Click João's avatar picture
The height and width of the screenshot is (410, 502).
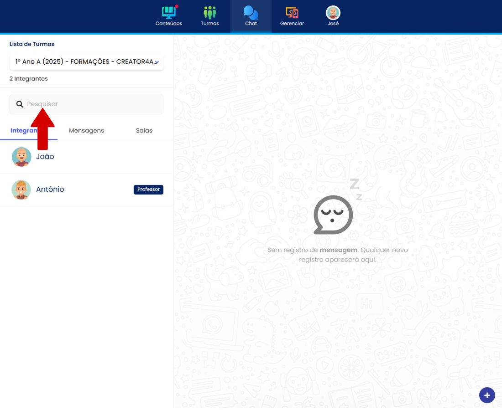[x=21, y=157]
